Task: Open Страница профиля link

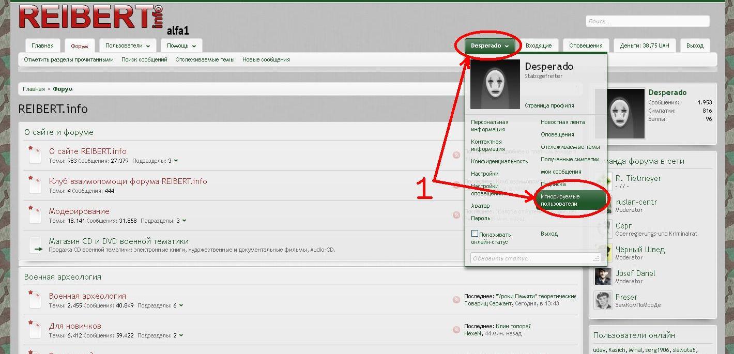Action: click(549, 105)
